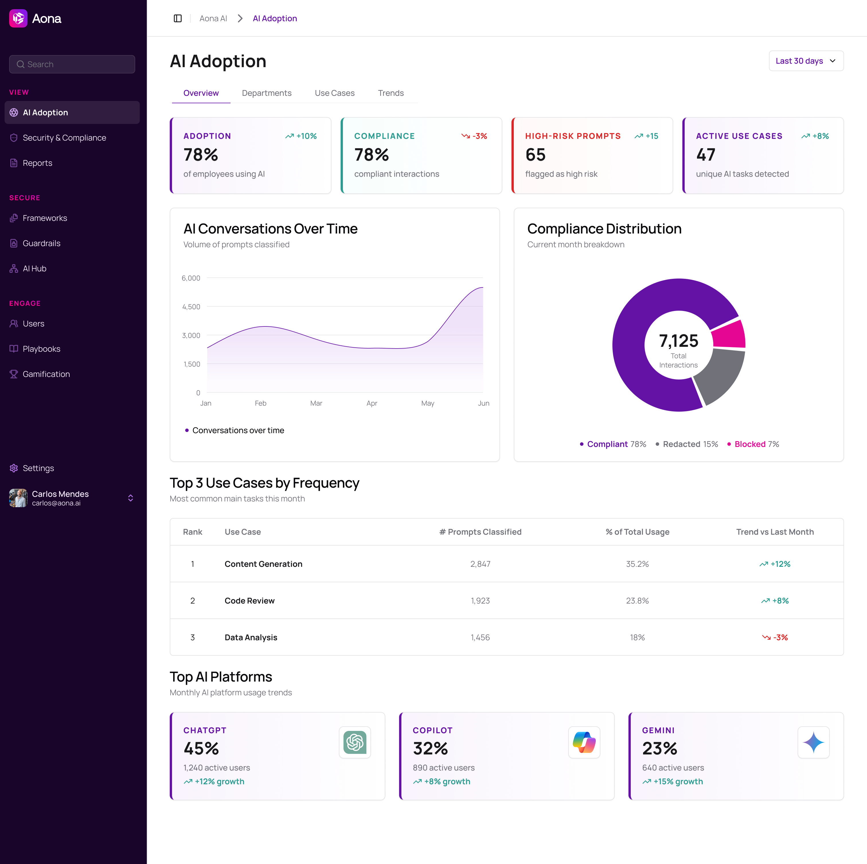Select the AI Adoption globe icon
Viewport: 867px width, 864px height.
click(13, 112)
